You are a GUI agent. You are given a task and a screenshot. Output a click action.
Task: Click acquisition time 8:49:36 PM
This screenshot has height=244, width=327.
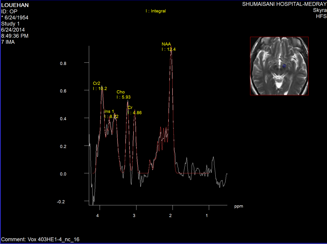[15, 36]
